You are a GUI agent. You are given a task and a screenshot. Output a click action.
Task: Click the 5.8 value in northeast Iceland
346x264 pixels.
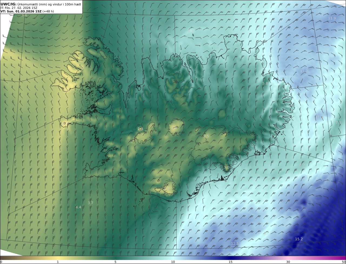click(265, 83)
